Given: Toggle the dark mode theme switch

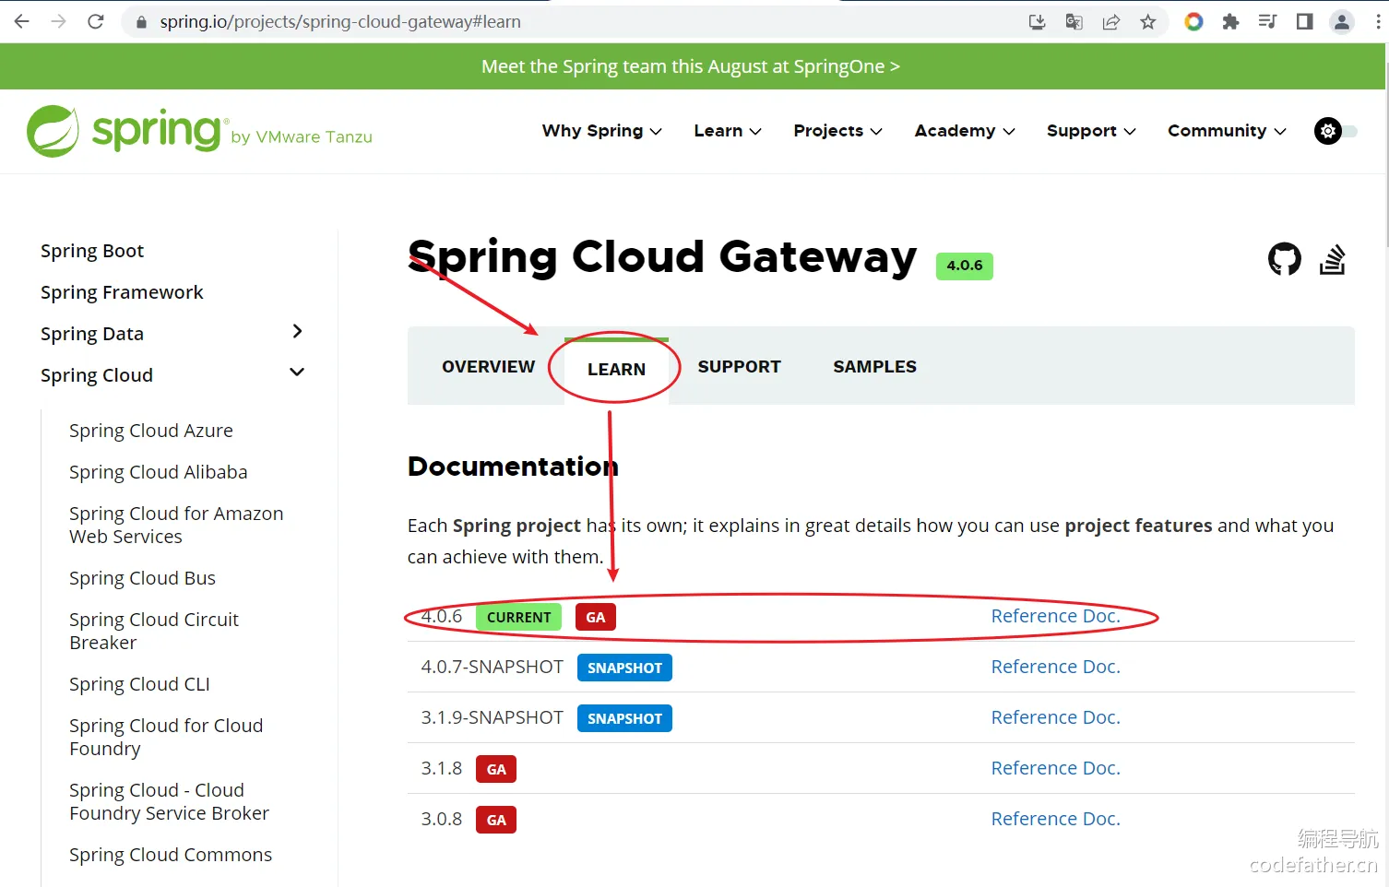Looking at the screenshot, I should coord(1336,131).
